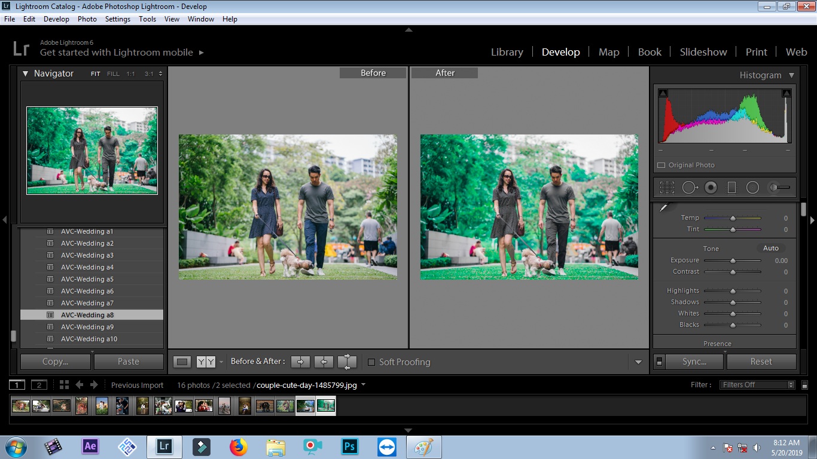Adjust the Highlights slider
This screenshot has width=817, height=459.
733,291
